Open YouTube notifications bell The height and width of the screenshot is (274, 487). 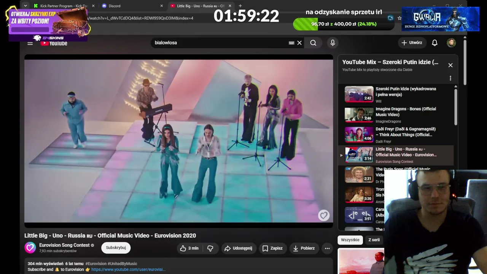tap(434, 43)
